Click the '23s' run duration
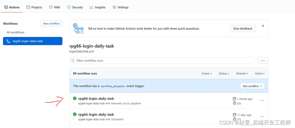This screenshot has width=295, height=128. (239, 103)
